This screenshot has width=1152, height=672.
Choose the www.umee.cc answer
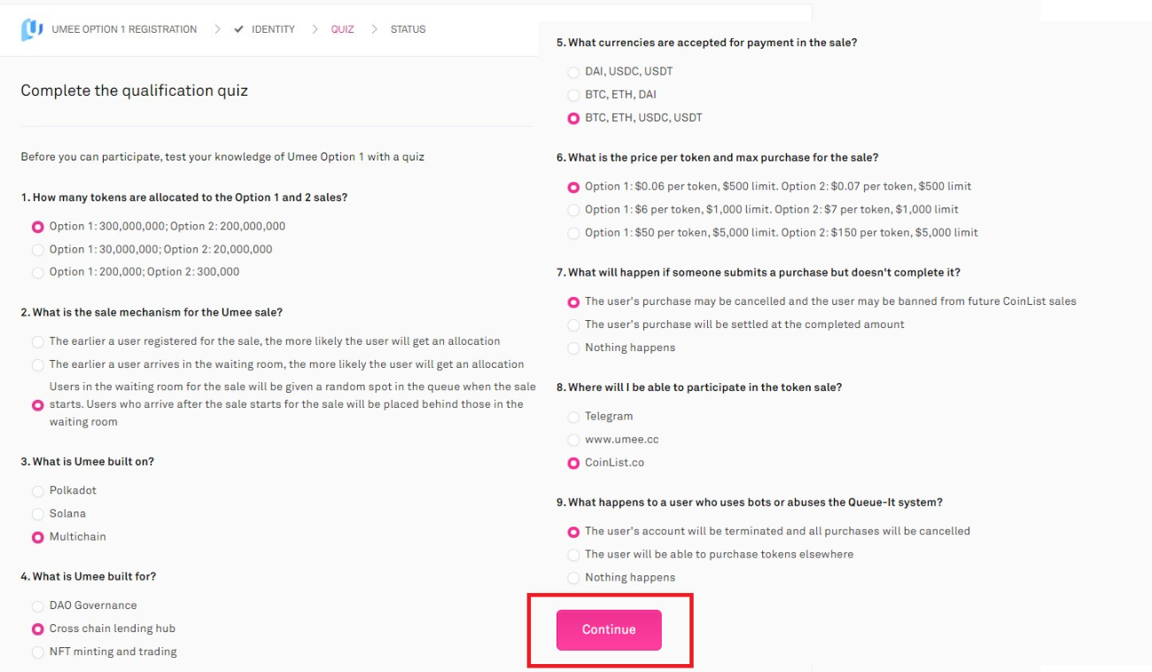tap(573, 440)
